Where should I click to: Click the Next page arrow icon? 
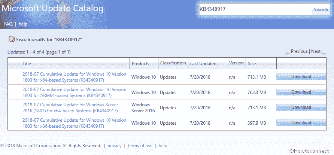(324, 52)
